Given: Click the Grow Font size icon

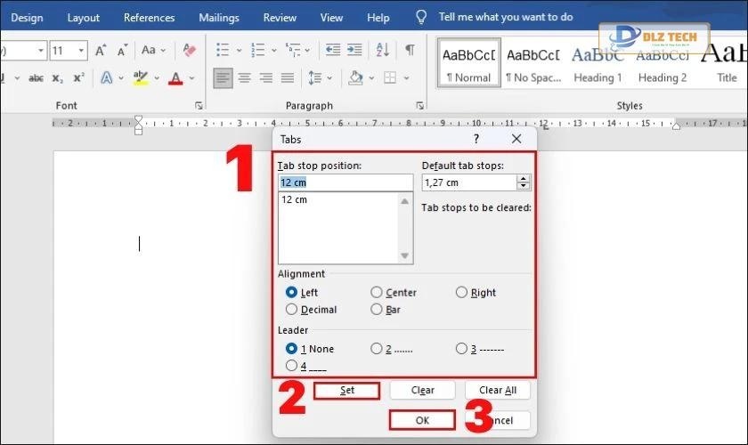Looking at the screenshot, I should [x=101, y=50].
